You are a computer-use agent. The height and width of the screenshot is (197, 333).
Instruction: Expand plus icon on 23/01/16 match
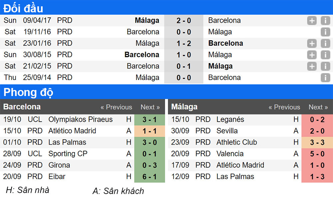point(312,43)
